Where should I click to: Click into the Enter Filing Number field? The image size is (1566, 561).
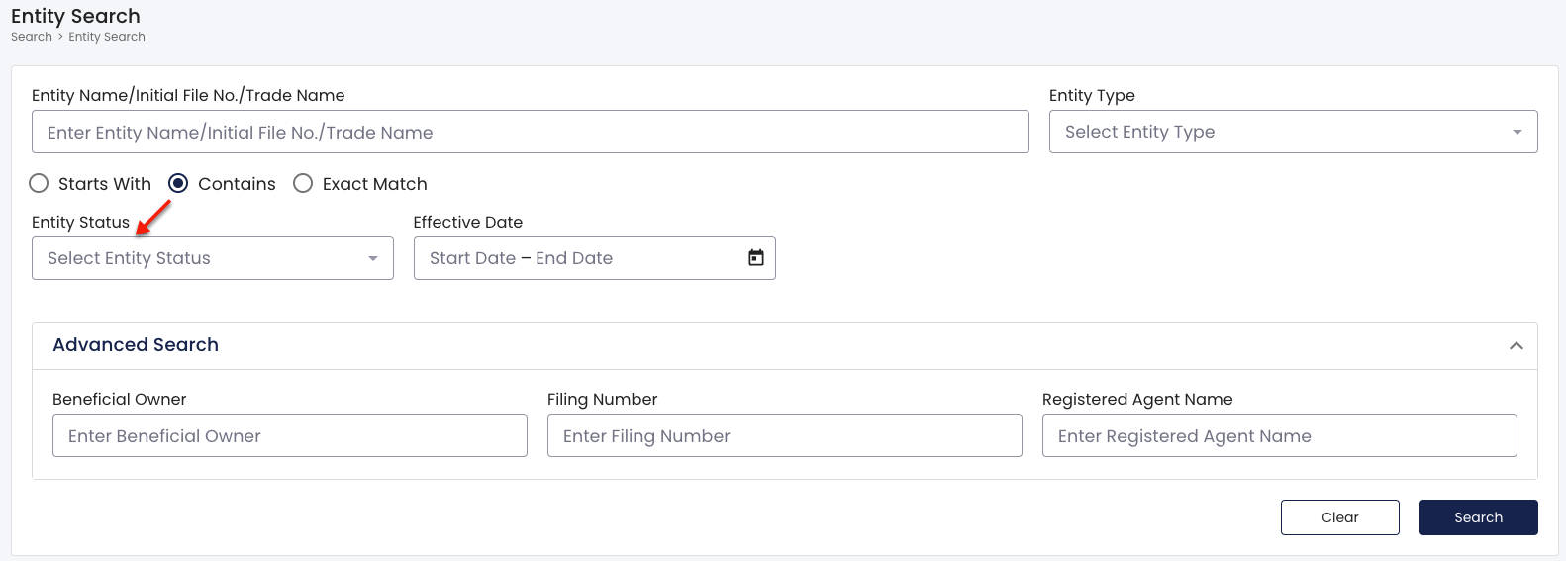click(x=784, y=435)
